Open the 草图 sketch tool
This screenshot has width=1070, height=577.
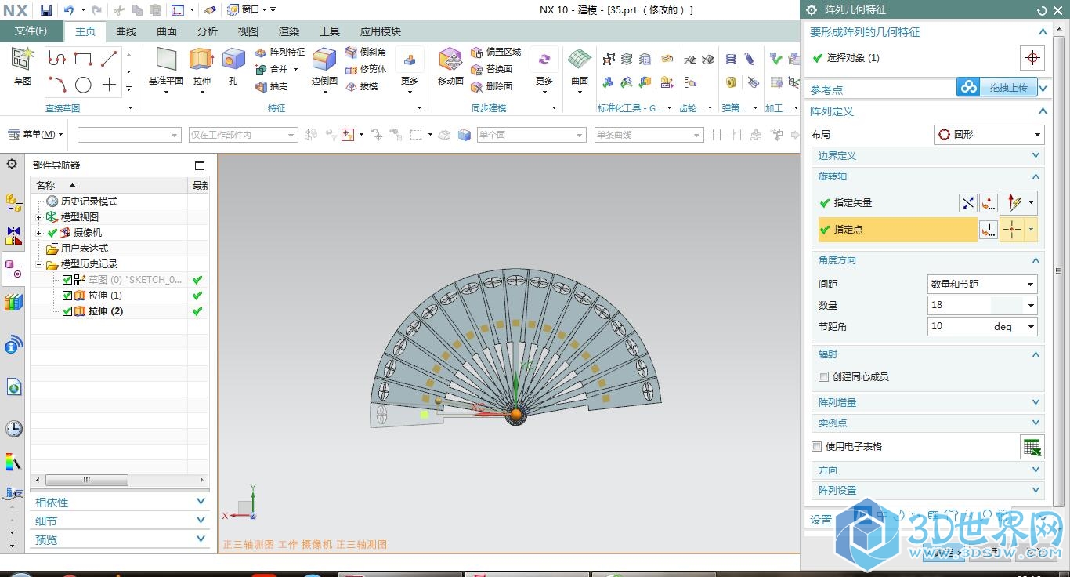coord(23,67)
